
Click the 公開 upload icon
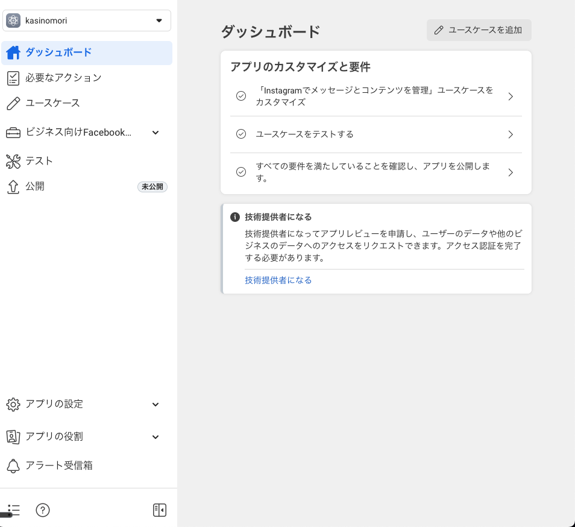tap(13, 186)
